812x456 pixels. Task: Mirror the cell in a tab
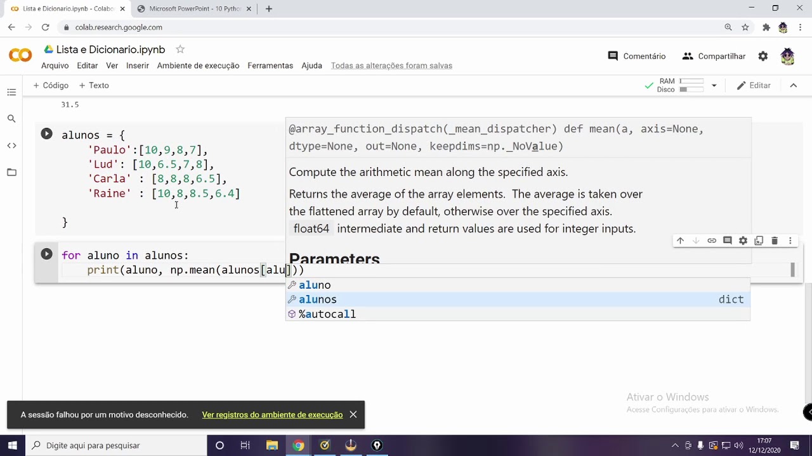[759, 241]
